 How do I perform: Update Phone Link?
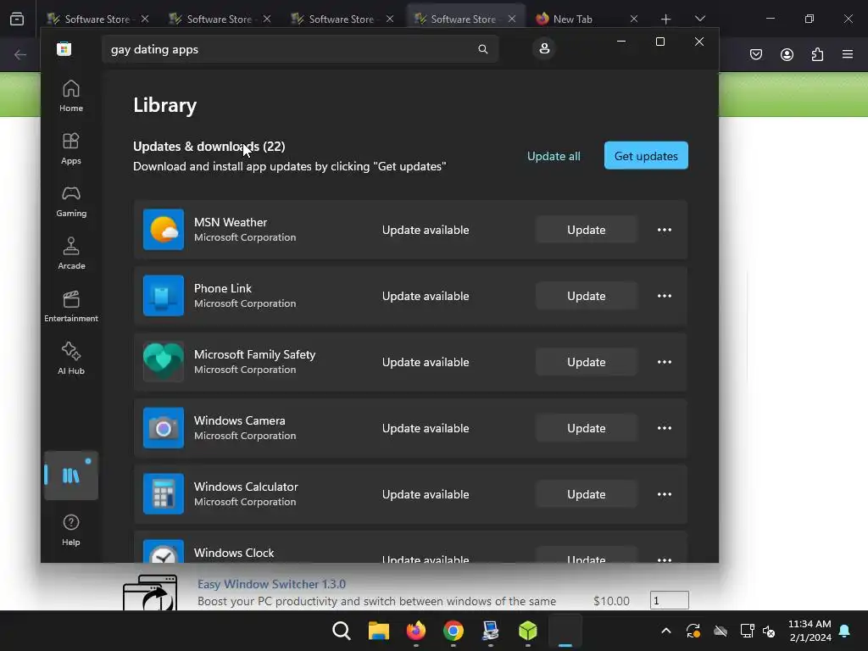pos(587,296)
